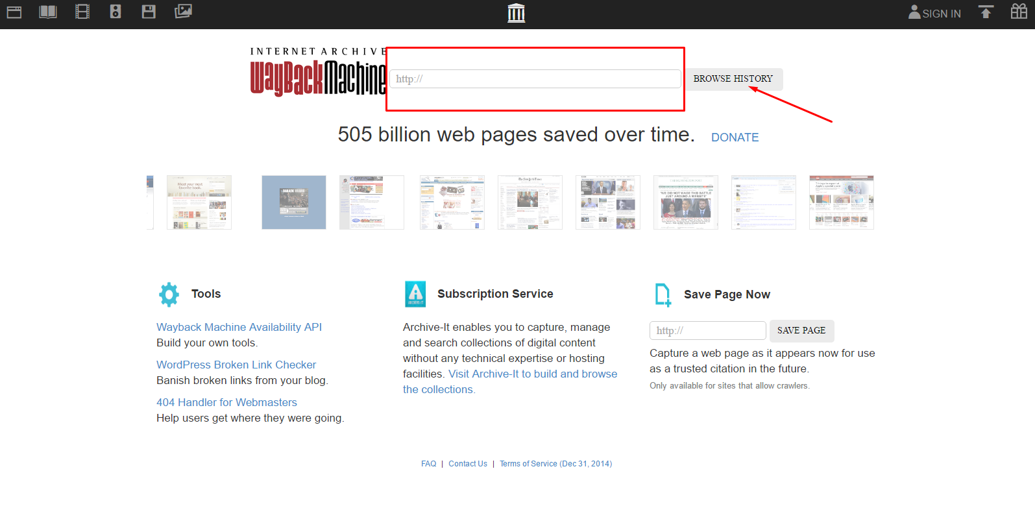1035x506 pixels.
Task: Follow the DONATE link
Action: click(x=735, y=138)
